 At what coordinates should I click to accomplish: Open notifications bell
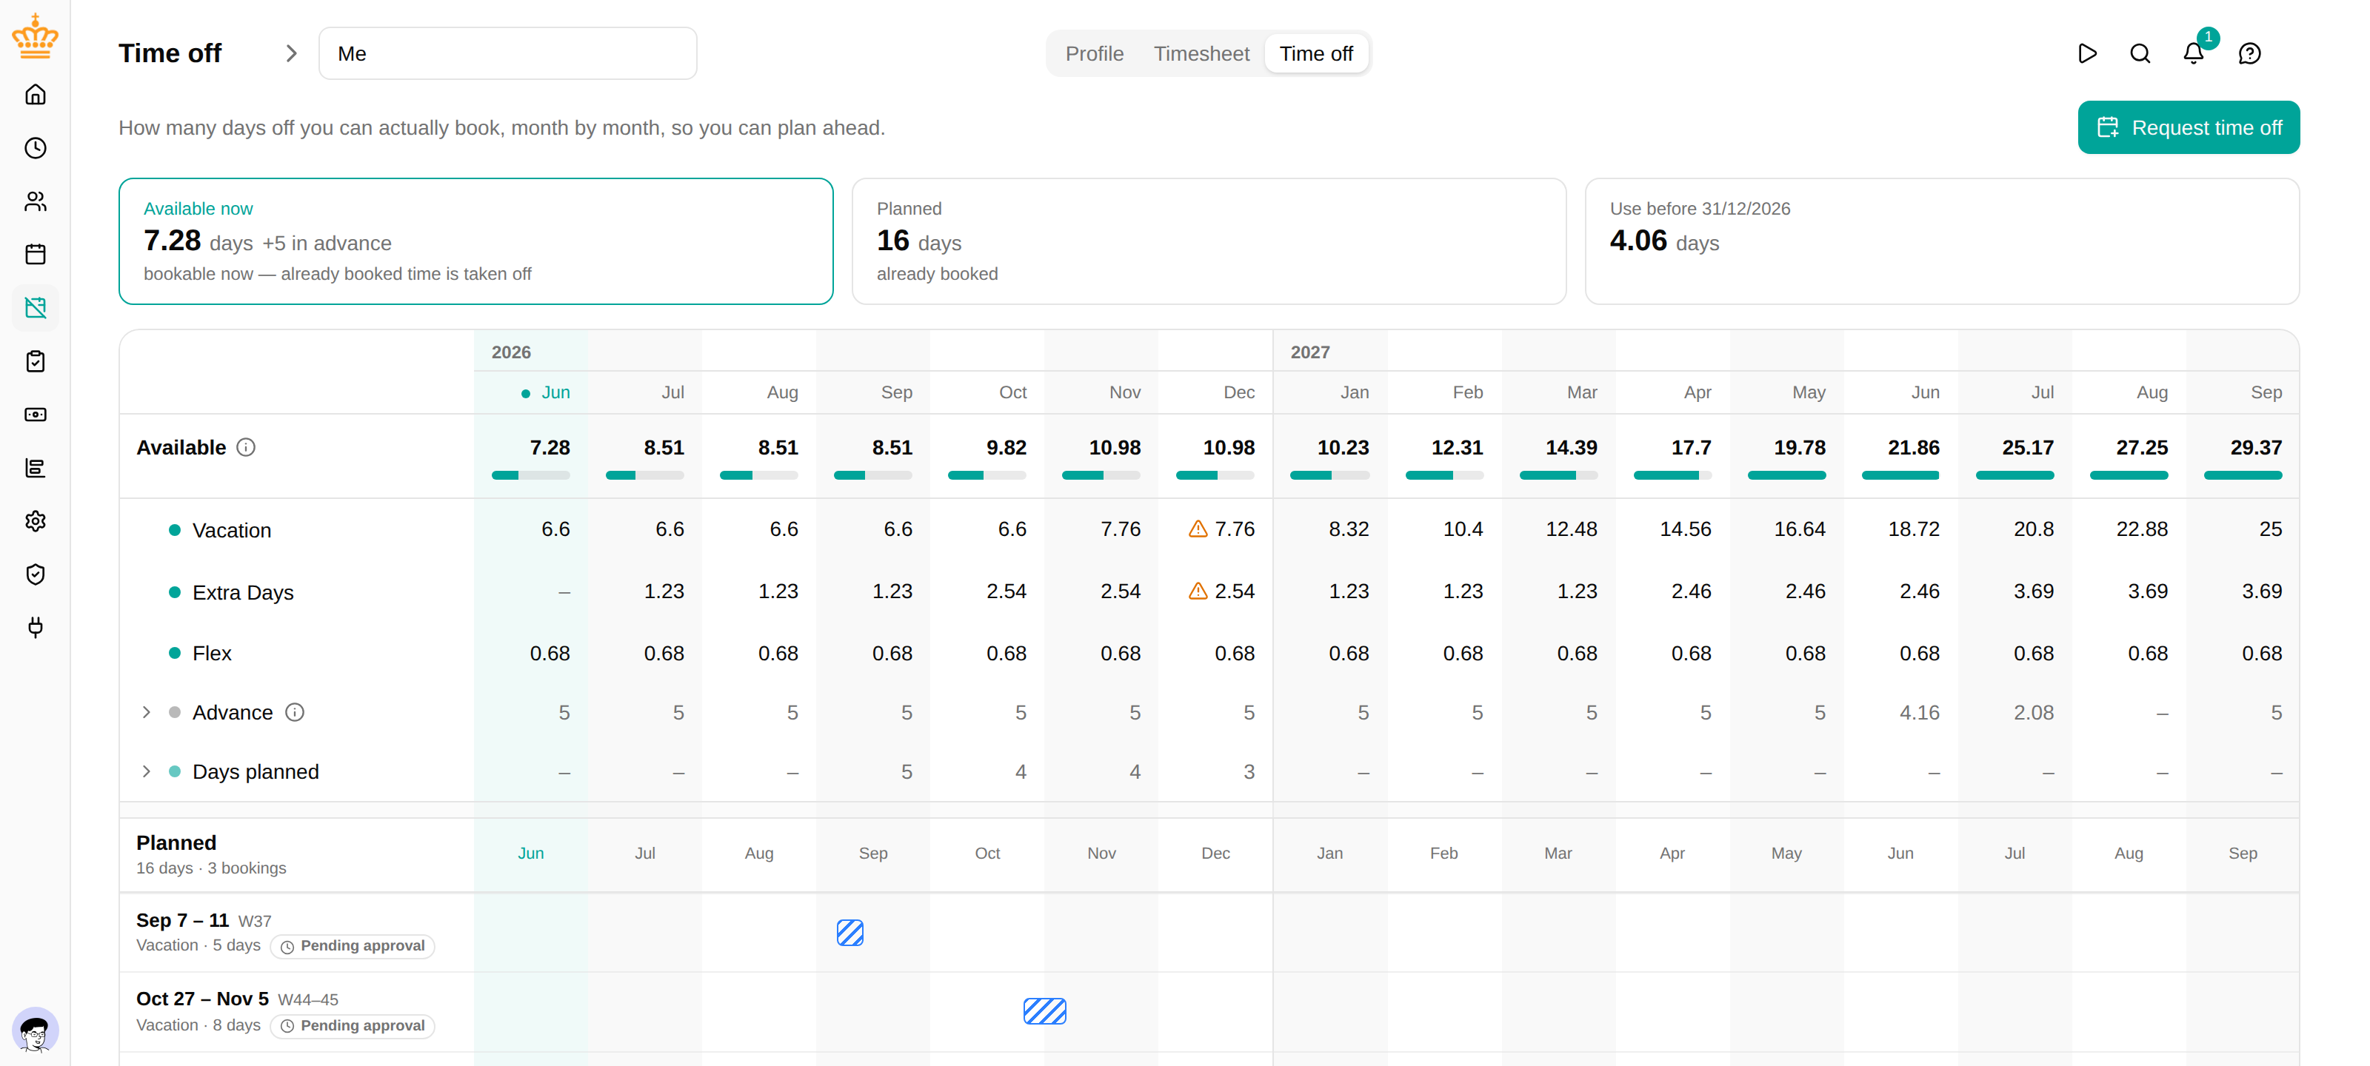click(2194, 53)
